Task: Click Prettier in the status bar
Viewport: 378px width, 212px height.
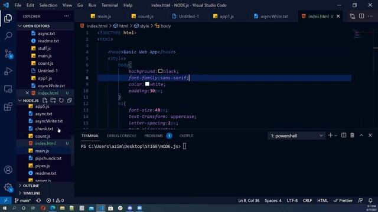Action: [x=343, y=200]
